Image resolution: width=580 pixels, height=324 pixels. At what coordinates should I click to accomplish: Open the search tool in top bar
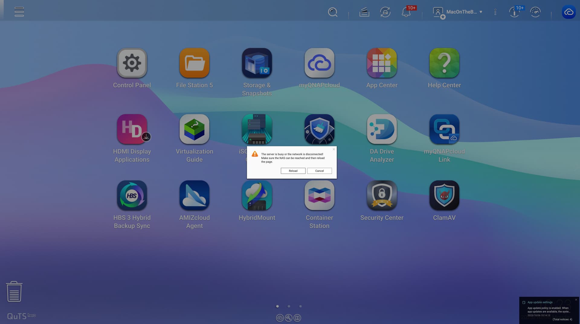pos(332,12)
